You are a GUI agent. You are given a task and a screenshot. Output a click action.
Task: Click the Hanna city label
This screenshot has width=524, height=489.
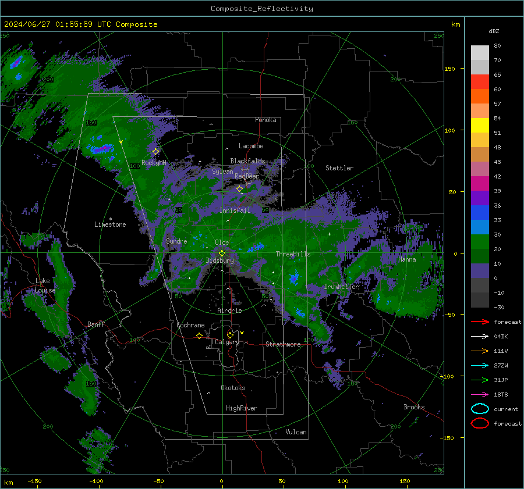point(407,259)
